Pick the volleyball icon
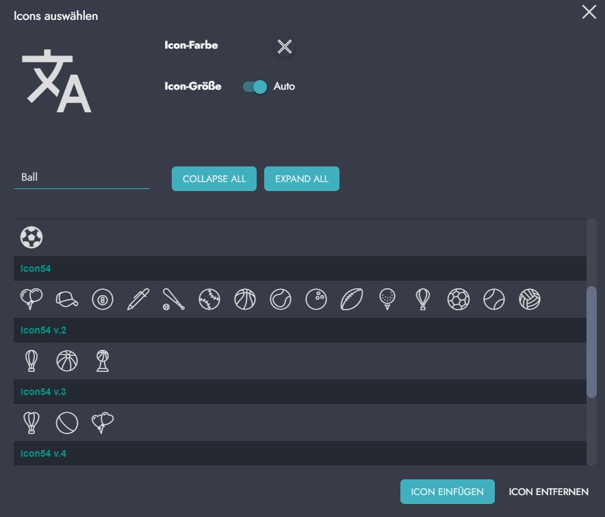 [x=530, y=299]
